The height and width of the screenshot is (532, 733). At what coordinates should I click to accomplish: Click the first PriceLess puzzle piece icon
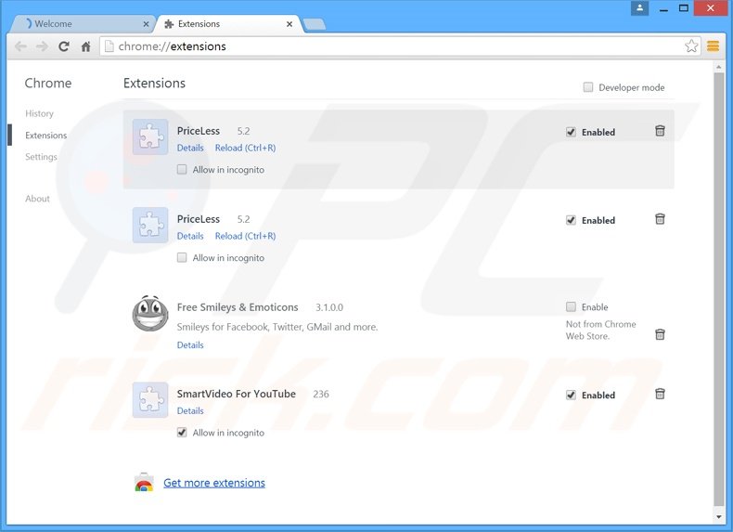click(150, 136)
